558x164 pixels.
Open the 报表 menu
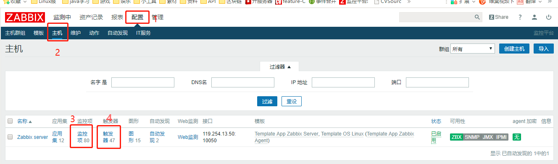click(117, 17)
